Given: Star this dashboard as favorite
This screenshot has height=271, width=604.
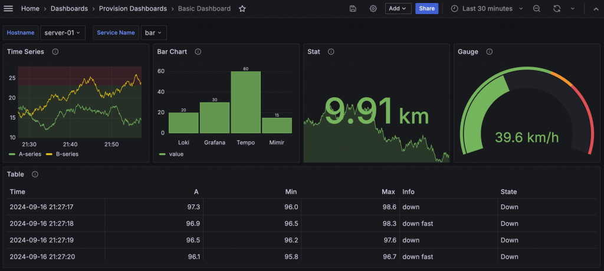Looking at the screenshot, I should (242, 8).
